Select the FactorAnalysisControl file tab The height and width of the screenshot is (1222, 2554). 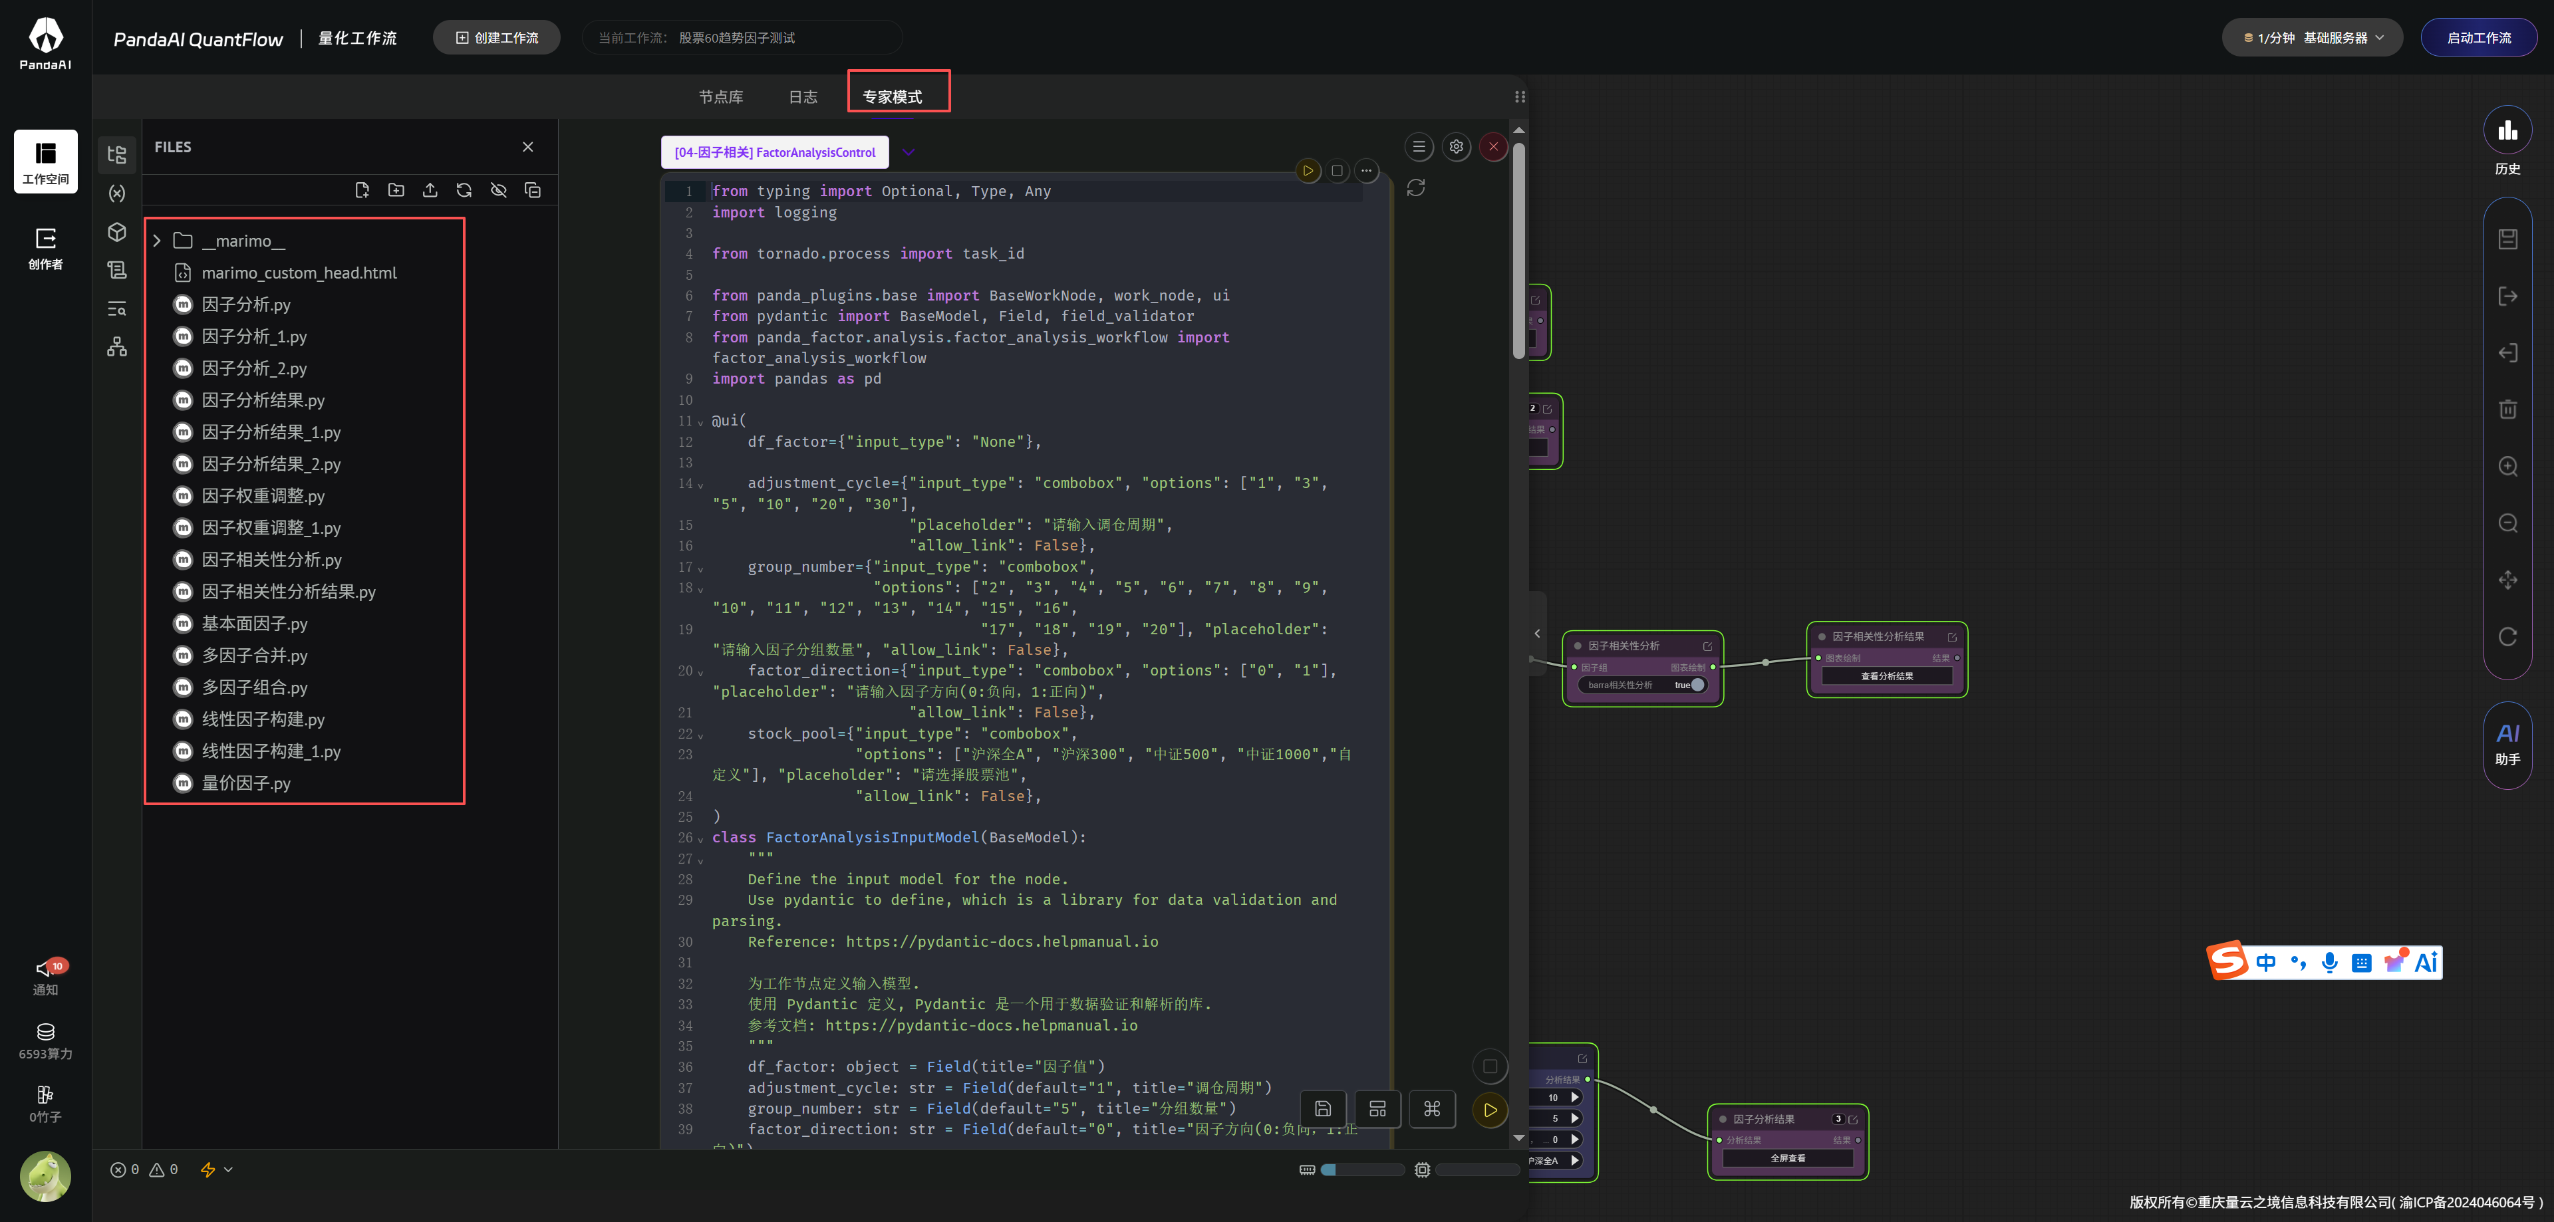[x=776, y=152]
